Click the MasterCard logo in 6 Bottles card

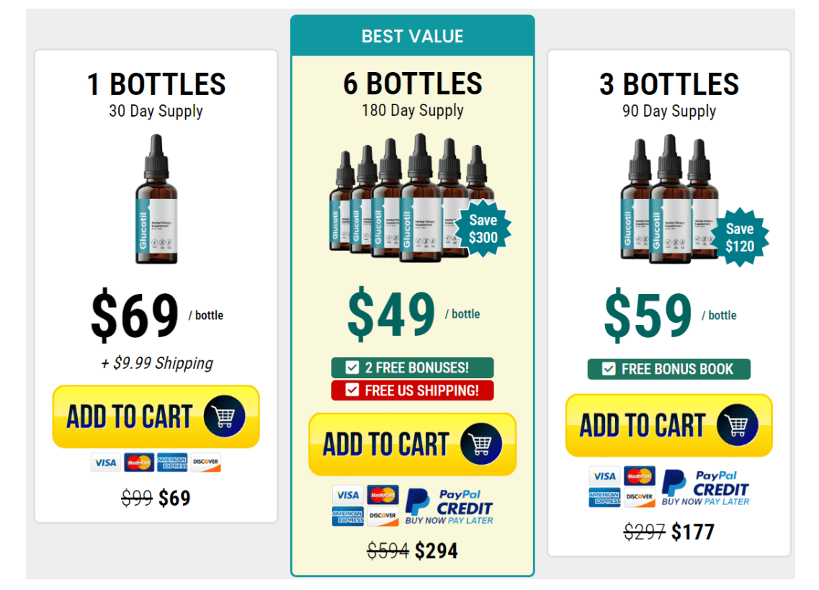tap(382, 495)
